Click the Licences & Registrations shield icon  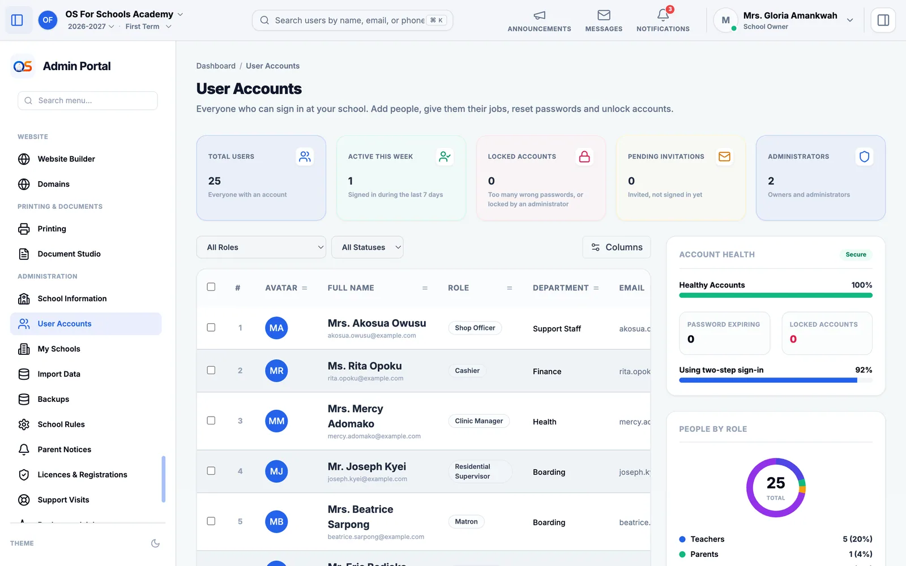(x=24, y=475)
